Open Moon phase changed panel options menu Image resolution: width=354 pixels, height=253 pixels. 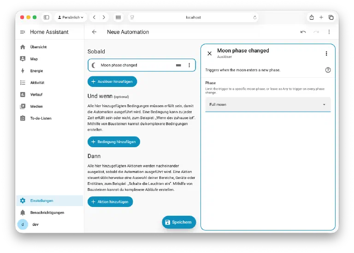coord(326,53)
